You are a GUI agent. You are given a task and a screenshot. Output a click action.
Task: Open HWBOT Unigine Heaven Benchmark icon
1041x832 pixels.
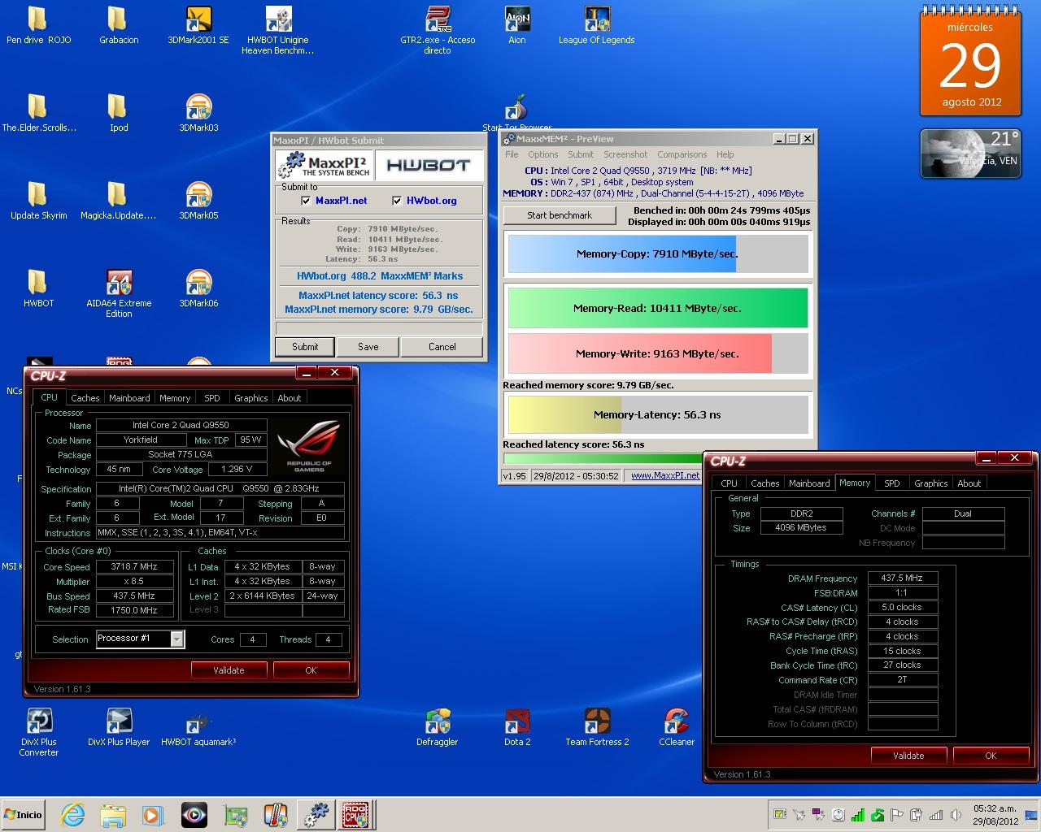(278, 30)
